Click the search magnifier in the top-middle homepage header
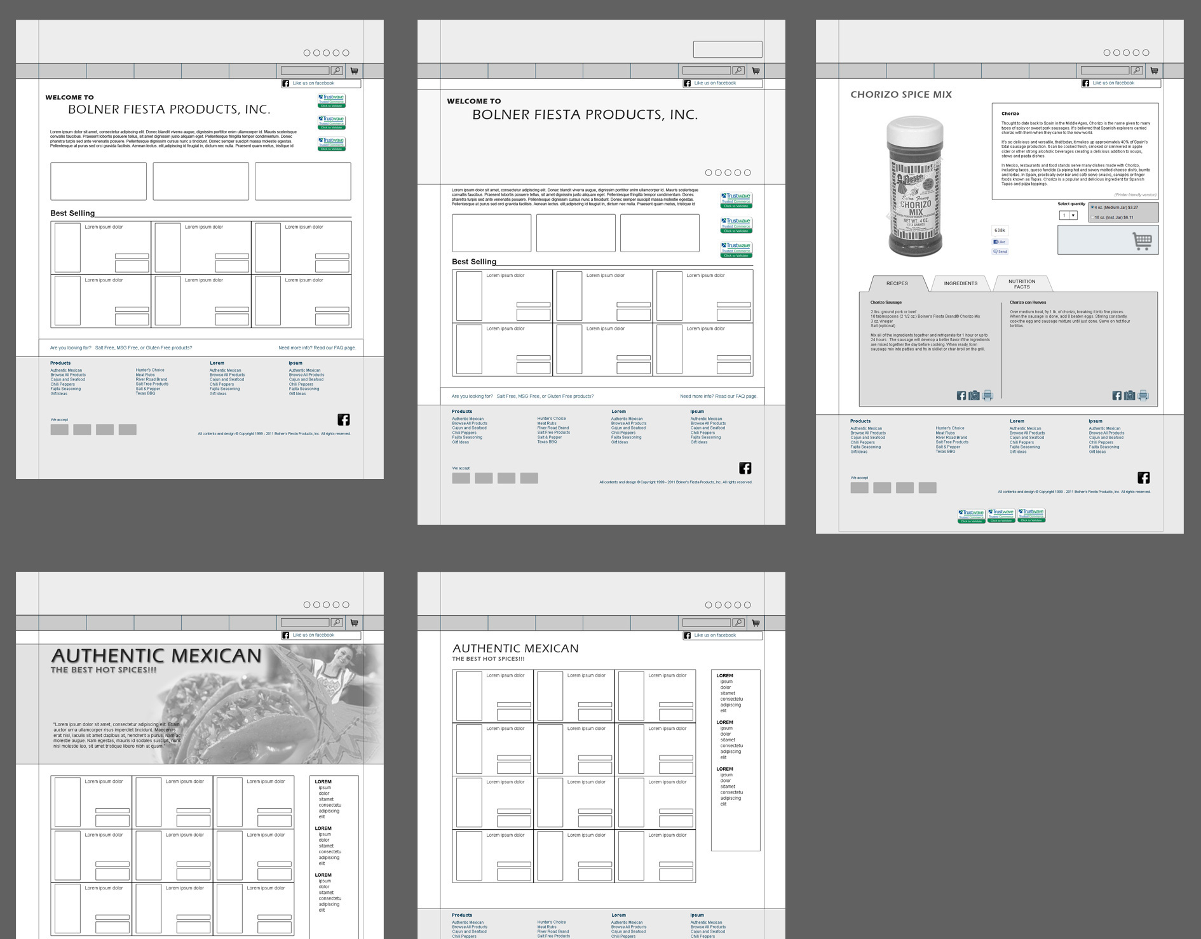This screenshot has width=1201, height=939. [x=738, y=71]
